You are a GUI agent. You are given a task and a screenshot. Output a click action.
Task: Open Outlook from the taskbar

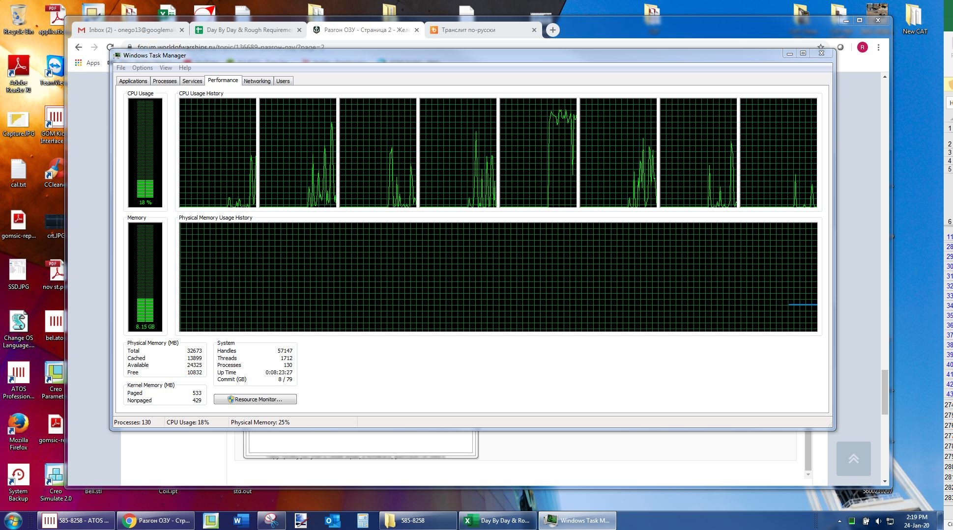point(332,520)
